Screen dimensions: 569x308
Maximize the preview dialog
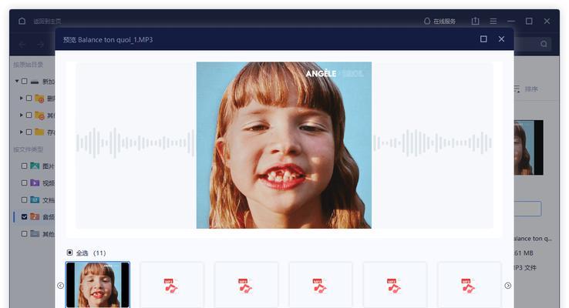click(x=483, y=38)
